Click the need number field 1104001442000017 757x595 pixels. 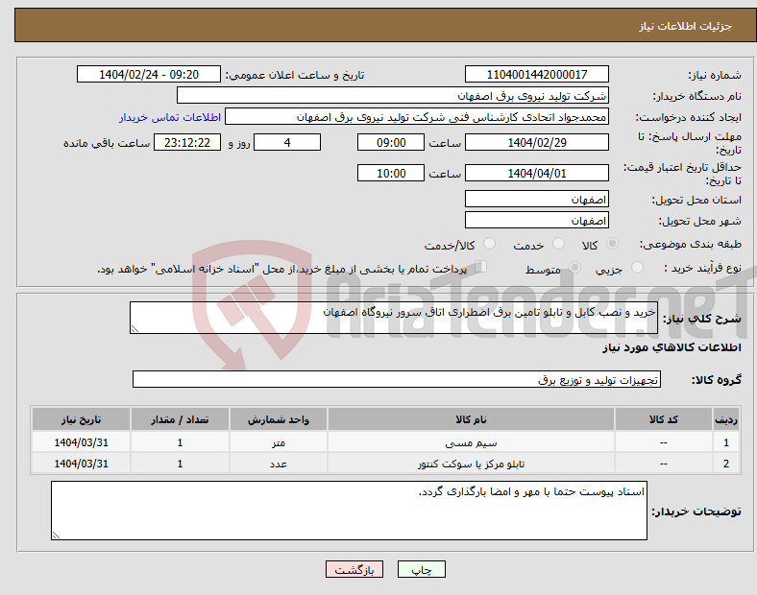pyautogui.click(x=536, y=74)
